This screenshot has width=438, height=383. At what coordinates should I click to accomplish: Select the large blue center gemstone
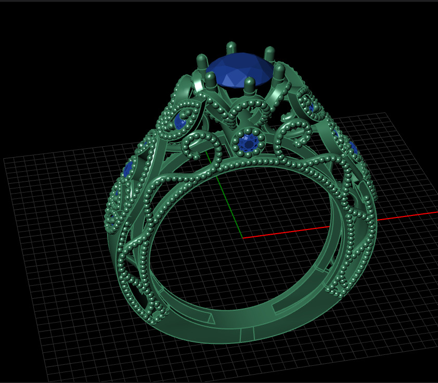(240, 70)
